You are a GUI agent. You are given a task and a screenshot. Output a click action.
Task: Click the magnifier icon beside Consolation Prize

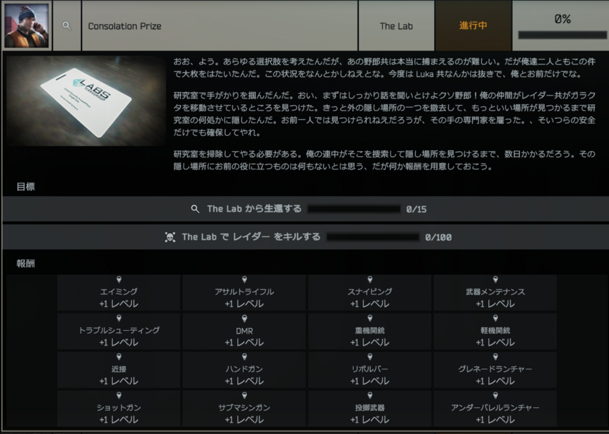point(67,26)
